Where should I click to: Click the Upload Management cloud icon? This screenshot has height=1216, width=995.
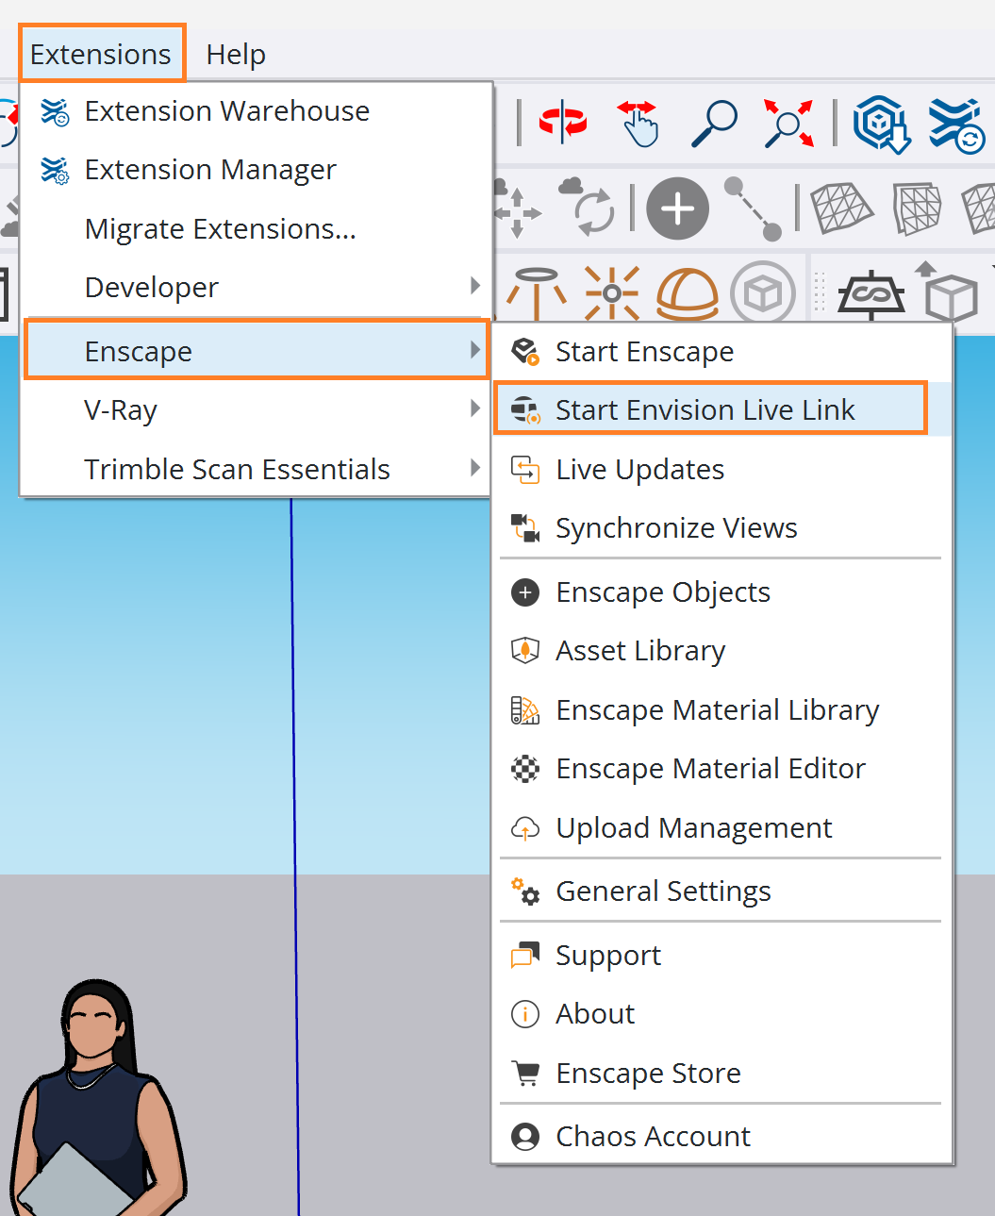525,828
